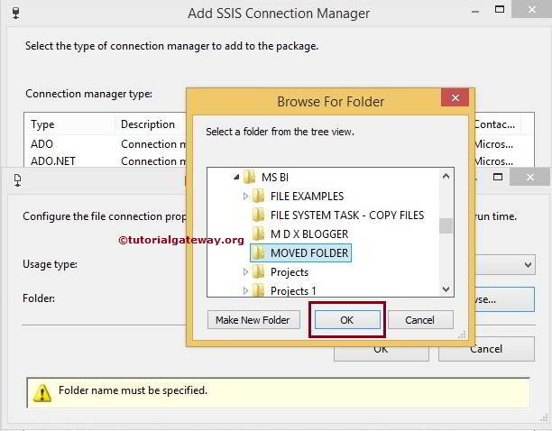Click the 'Connection manager type:' label
The height and width of the screenshot is (431, 552).
(x=88, y=94)
